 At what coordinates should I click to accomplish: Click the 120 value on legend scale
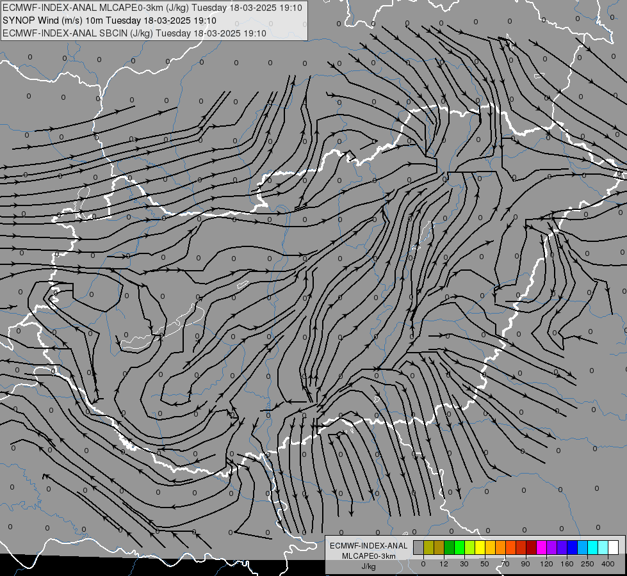tap(546, 564)
